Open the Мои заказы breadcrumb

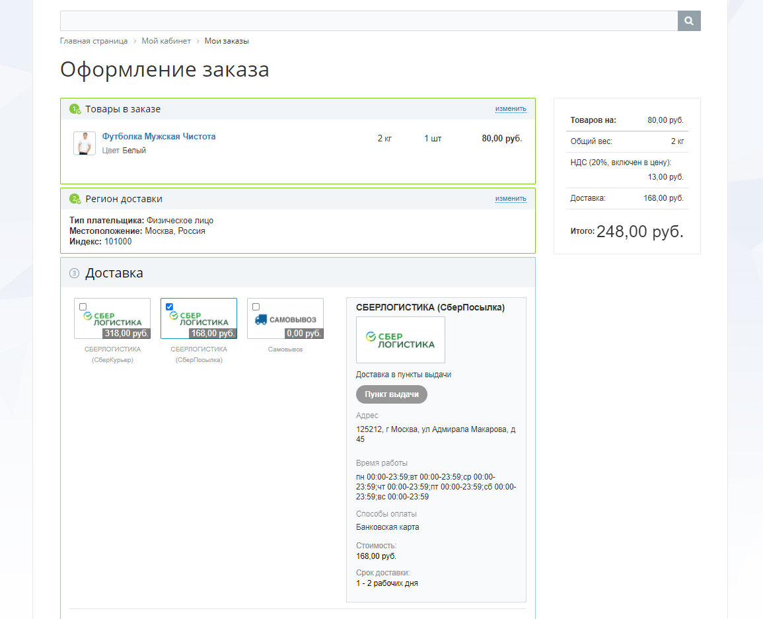(x=227, y=41)
